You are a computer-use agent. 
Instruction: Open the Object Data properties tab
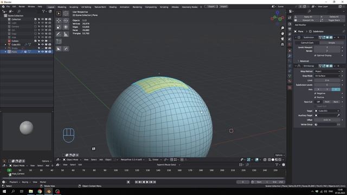pos(290,76)
